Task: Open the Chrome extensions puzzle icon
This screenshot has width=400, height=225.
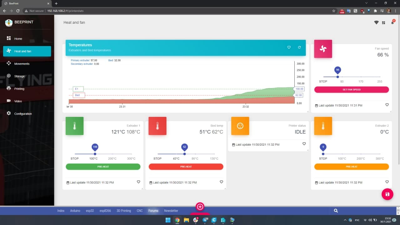Action: (x=375, y=11)
